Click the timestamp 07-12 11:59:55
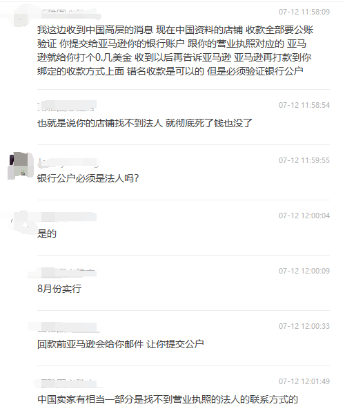 304,160
